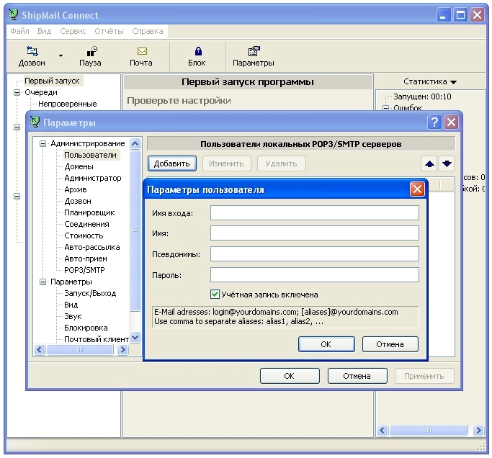
Task: Close the Параметры пользователя dialog
Action: point(417,189)
